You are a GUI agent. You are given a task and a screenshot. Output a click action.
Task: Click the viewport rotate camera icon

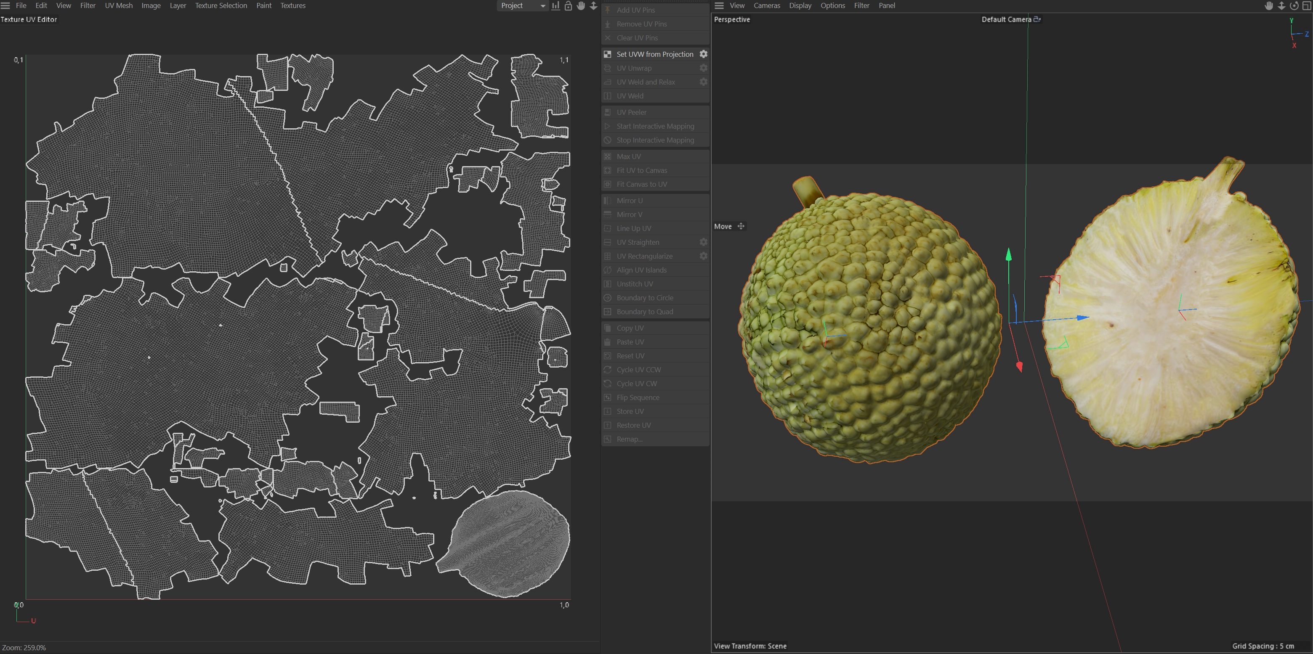(x=1294, y=5)
